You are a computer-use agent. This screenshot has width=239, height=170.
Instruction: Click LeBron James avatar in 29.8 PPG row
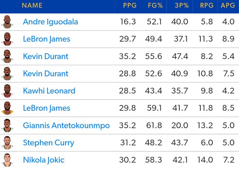[7, 108]
